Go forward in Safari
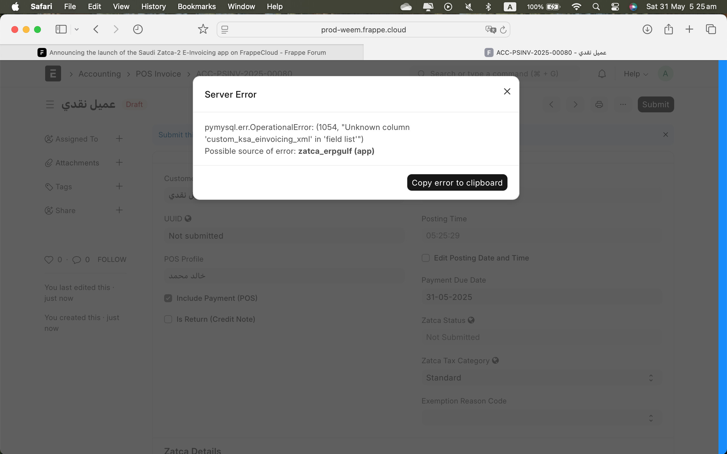This screenshot has height=454, width=727. point(116,30)
